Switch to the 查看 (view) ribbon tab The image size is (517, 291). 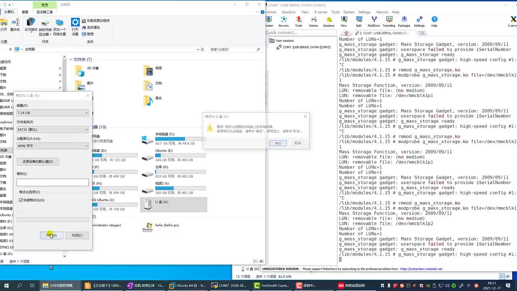25,12
